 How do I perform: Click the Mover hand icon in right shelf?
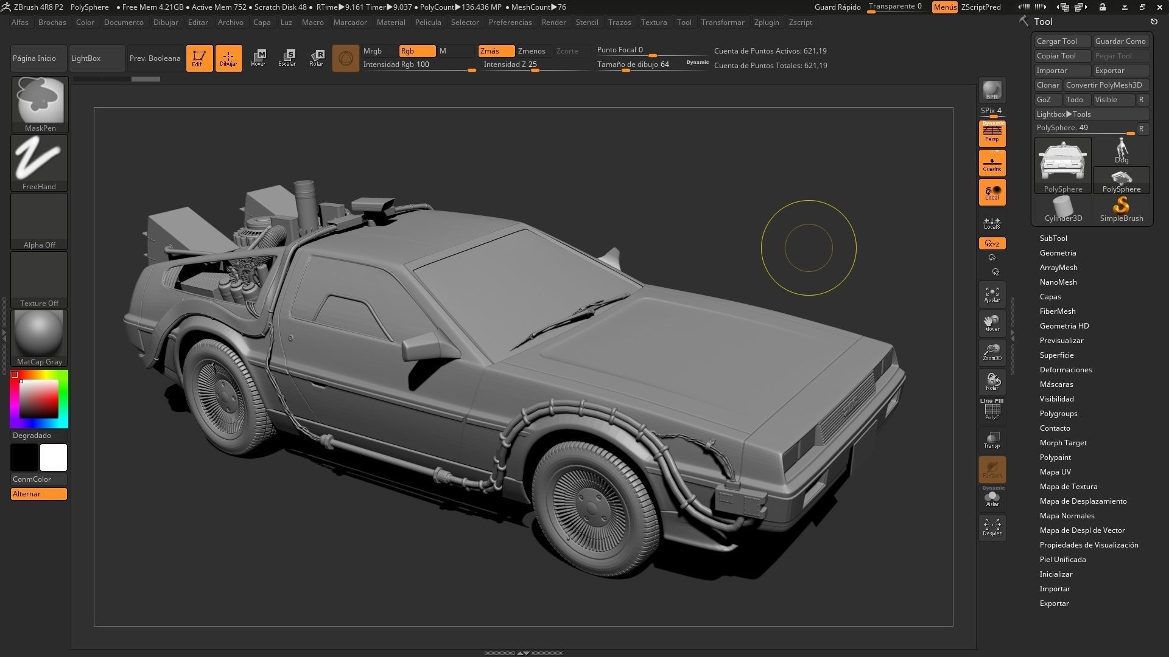992,324
